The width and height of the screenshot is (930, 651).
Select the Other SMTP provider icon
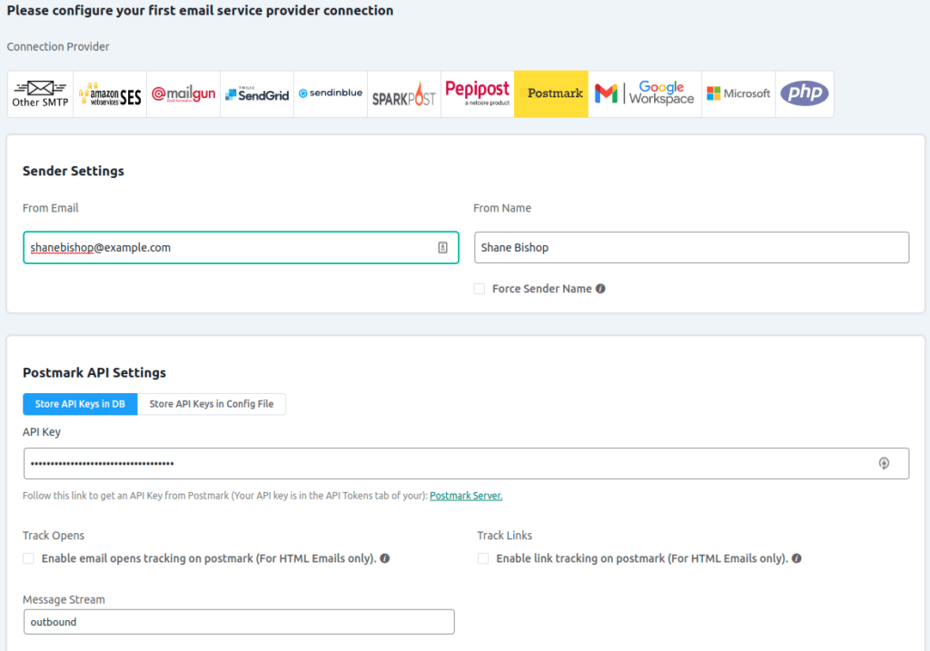pyautogui.click(x=40, y=94)
